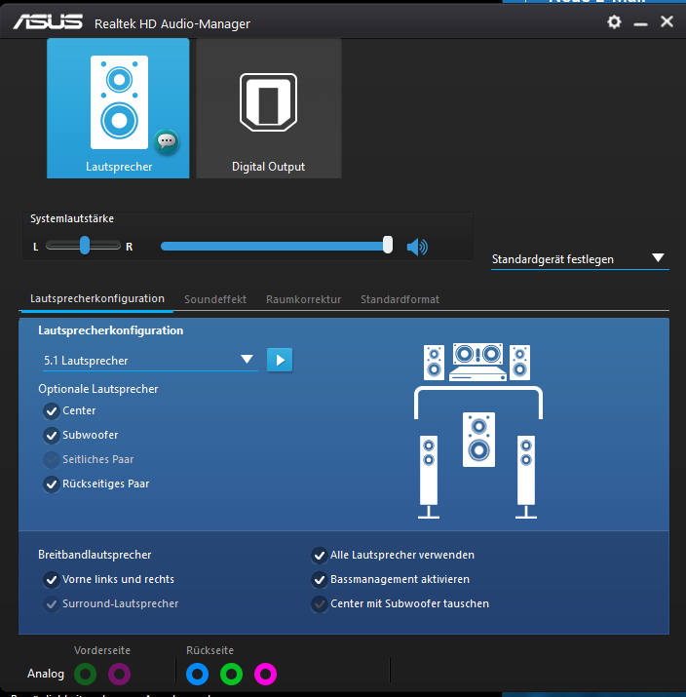Switch to the Soundeffekt tab
This screenshot has height=697, width=686.
[215, 299]
